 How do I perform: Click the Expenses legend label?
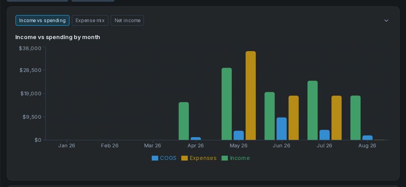pos(203,158)
